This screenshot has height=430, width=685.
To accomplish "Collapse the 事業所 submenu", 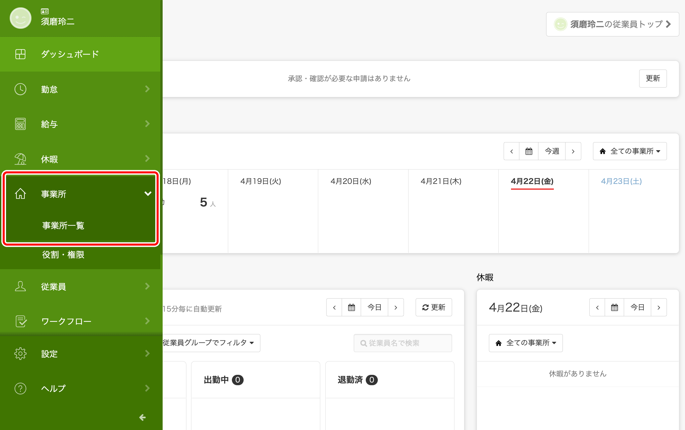I will tap(148, 193).
